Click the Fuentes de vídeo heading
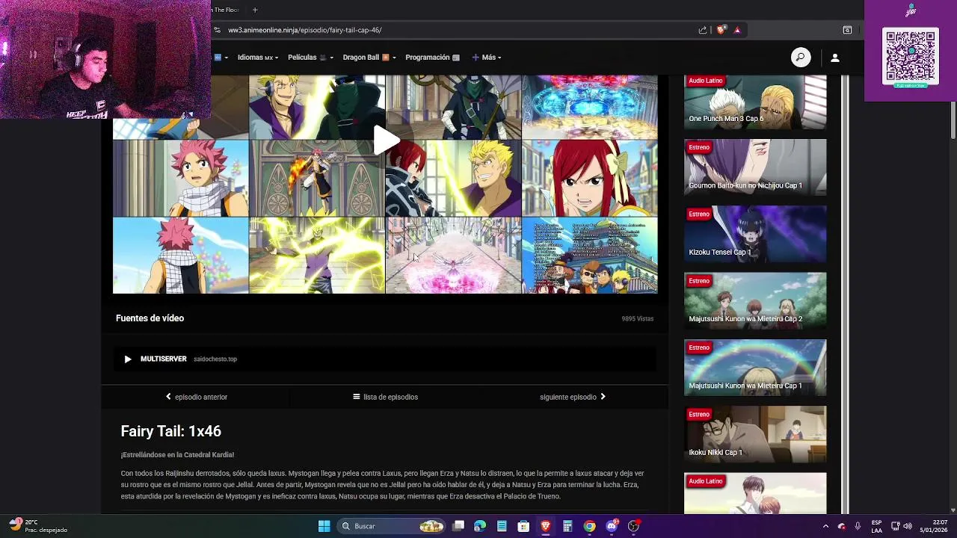Viewport: 957px width, 538px height. click(x=150, y=318)
